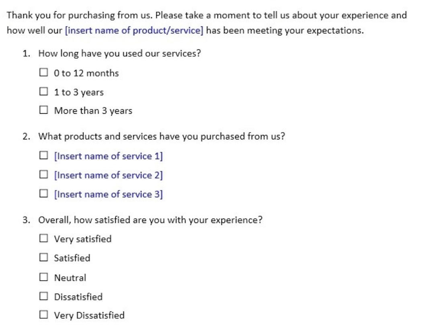Tick the 'Dissatisfied' checkbox
This screenshot has width=426, height=331.
click(x=43, y=296)
